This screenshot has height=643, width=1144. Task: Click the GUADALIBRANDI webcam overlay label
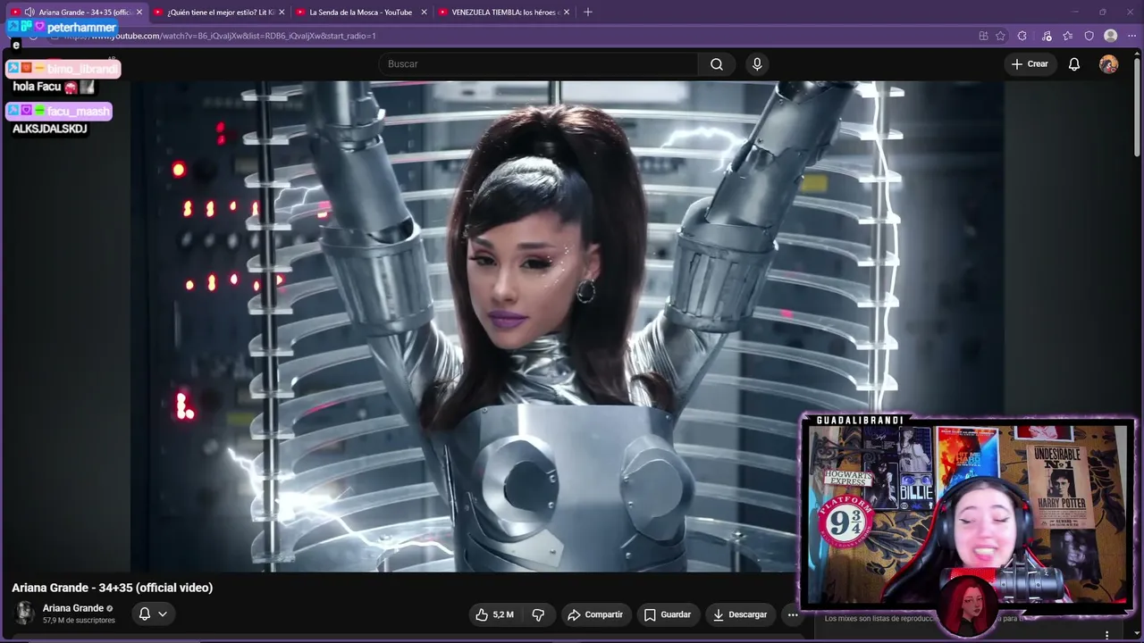click(x=859, y=420)
